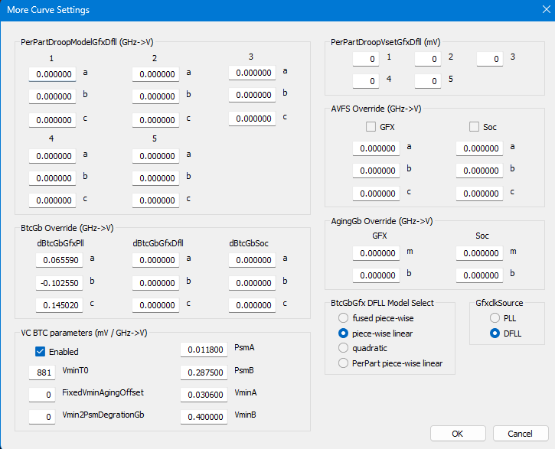Viewport: 555px width, 449px height.
Task: Edit AVFS Override GFX 'a' value
Action: point(377,148)
